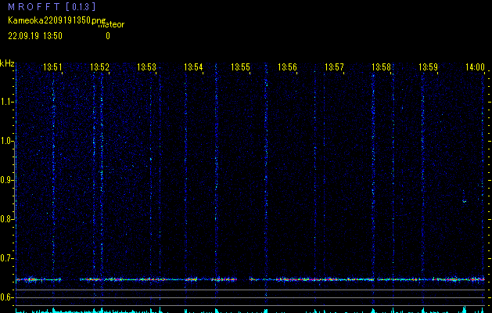Click the MROFFT [0.1.3] title text
This screenshot has height=313, width=492.
tap(52, 6)
